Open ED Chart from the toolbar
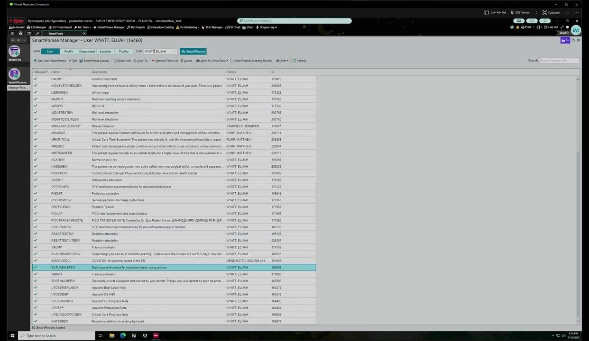Viewport: 589px width, 341px height. (232, 27)
